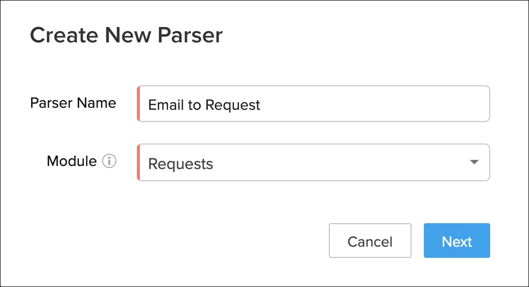529x287 pixels.
Task: Click the "Create New Parser" heading
Action: [126, 36]
